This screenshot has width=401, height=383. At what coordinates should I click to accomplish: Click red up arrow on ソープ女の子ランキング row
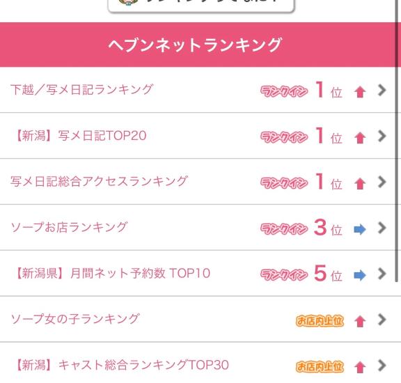click(x=360, y=321)
